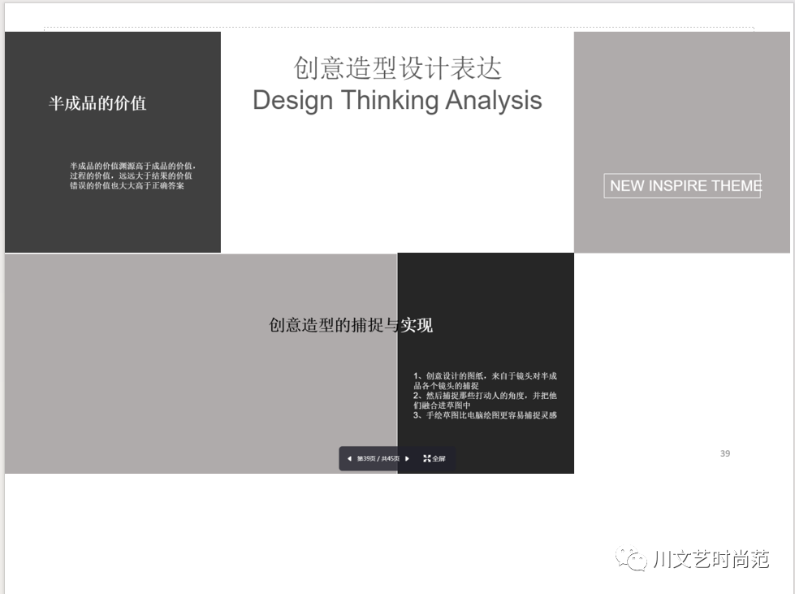Select the NEW INSPIRE THEME text box
The image size is (795, 594).
(682, 186)
